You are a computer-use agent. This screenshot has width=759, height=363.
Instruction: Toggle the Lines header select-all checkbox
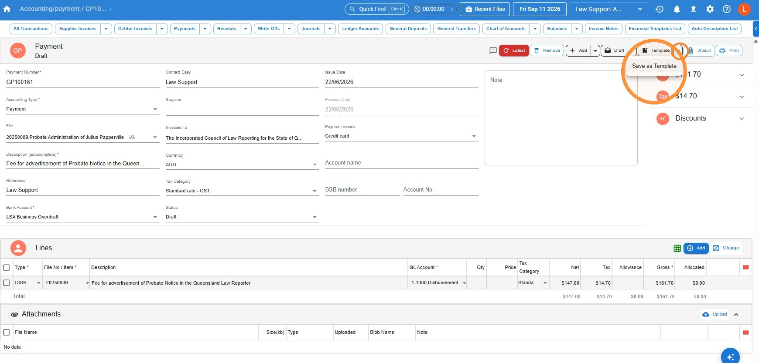pyautogui.click(x=7, y=268)
